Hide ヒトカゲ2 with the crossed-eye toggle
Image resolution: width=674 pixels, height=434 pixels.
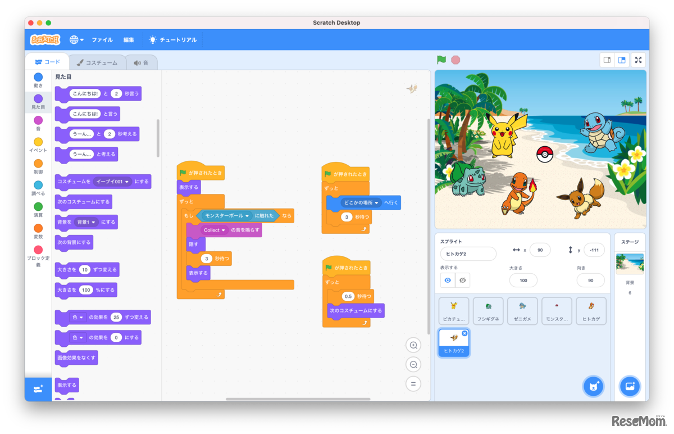tap(463, 279)
